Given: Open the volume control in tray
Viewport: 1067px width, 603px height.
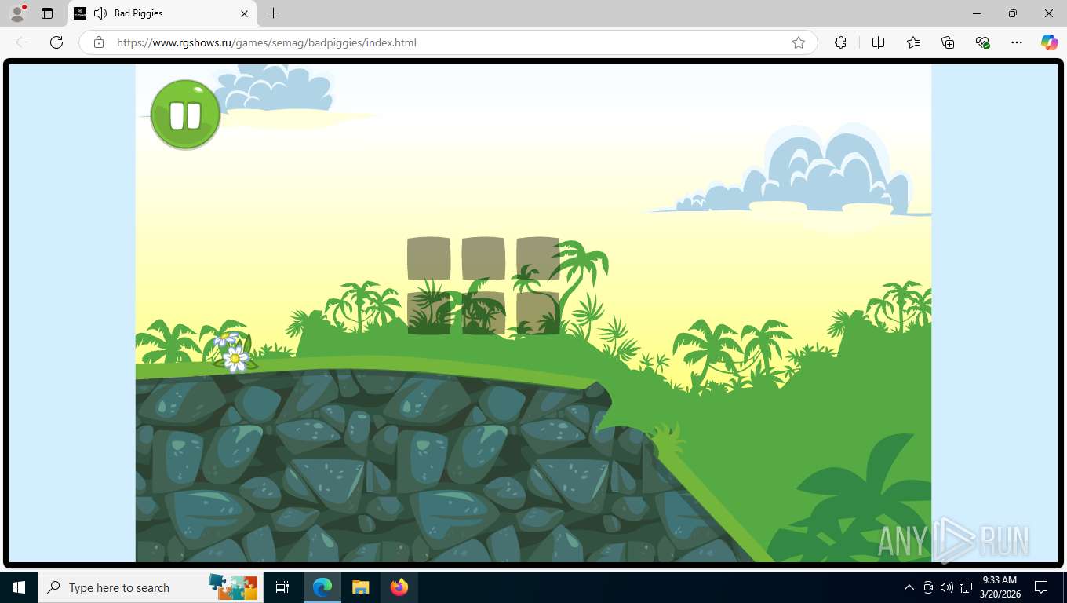Looking at the screenshot, I should point(947,587).
